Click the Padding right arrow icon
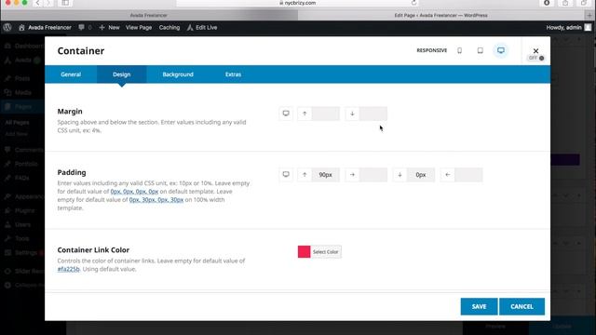The height and width of the screenshot is (335, 596). point(352,175)
